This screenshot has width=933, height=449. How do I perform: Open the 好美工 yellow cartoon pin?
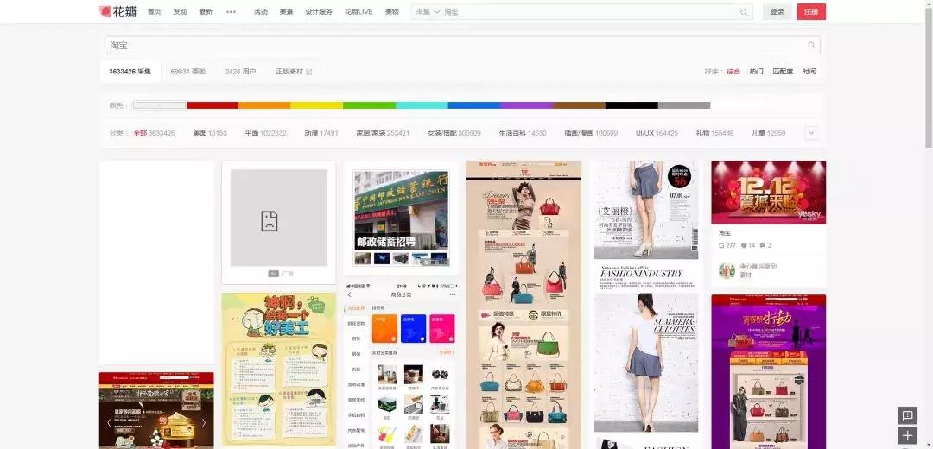278,369
